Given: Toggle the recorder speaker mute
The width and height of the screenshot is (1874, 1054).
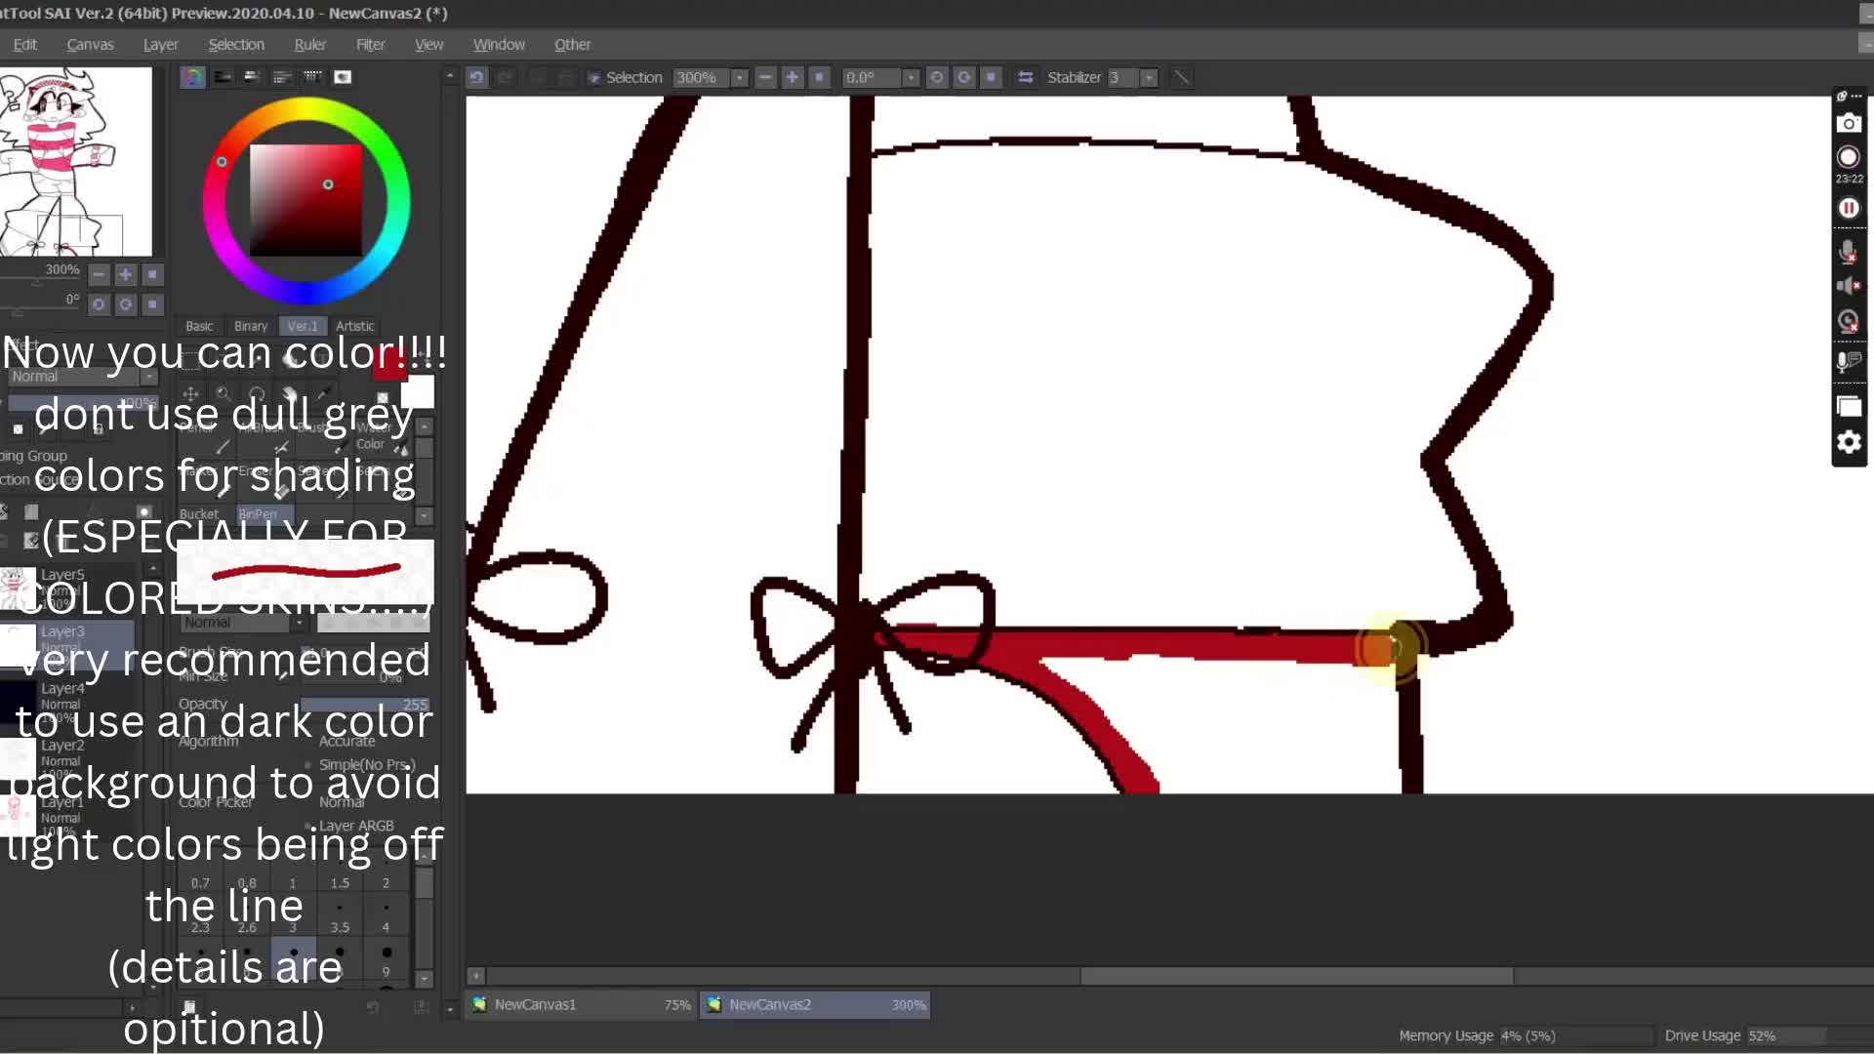Looking at the screenshot, I should pos(1848,286).
